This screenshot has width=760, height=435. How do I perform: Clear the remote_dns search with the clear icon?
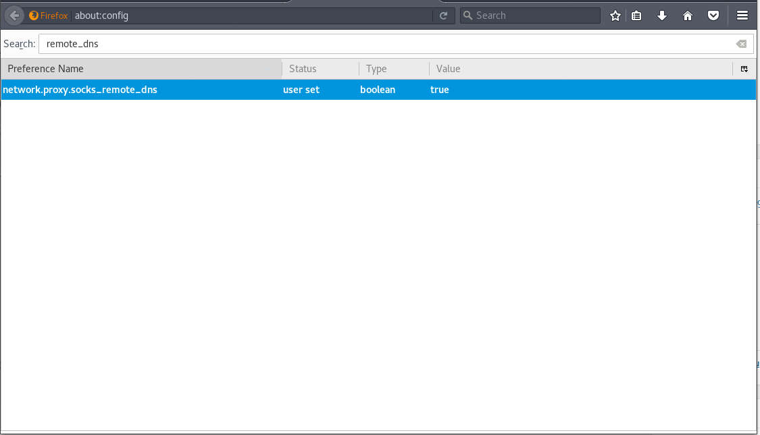[x=741, y=44]
